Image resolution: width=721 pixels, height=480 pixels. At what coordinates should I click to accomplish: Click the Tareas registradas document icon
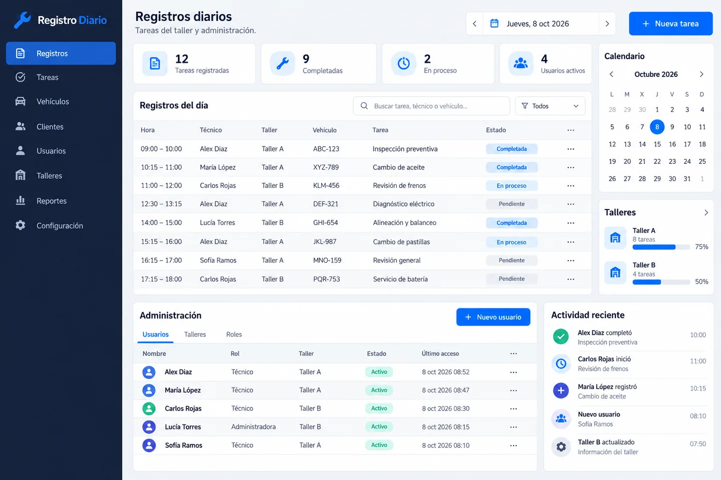pos(155,63)
